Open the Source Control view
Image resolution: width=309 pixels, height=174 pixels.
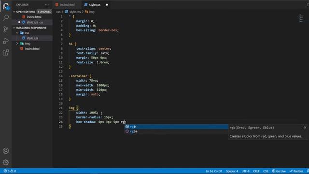click(x=6, y=29)
